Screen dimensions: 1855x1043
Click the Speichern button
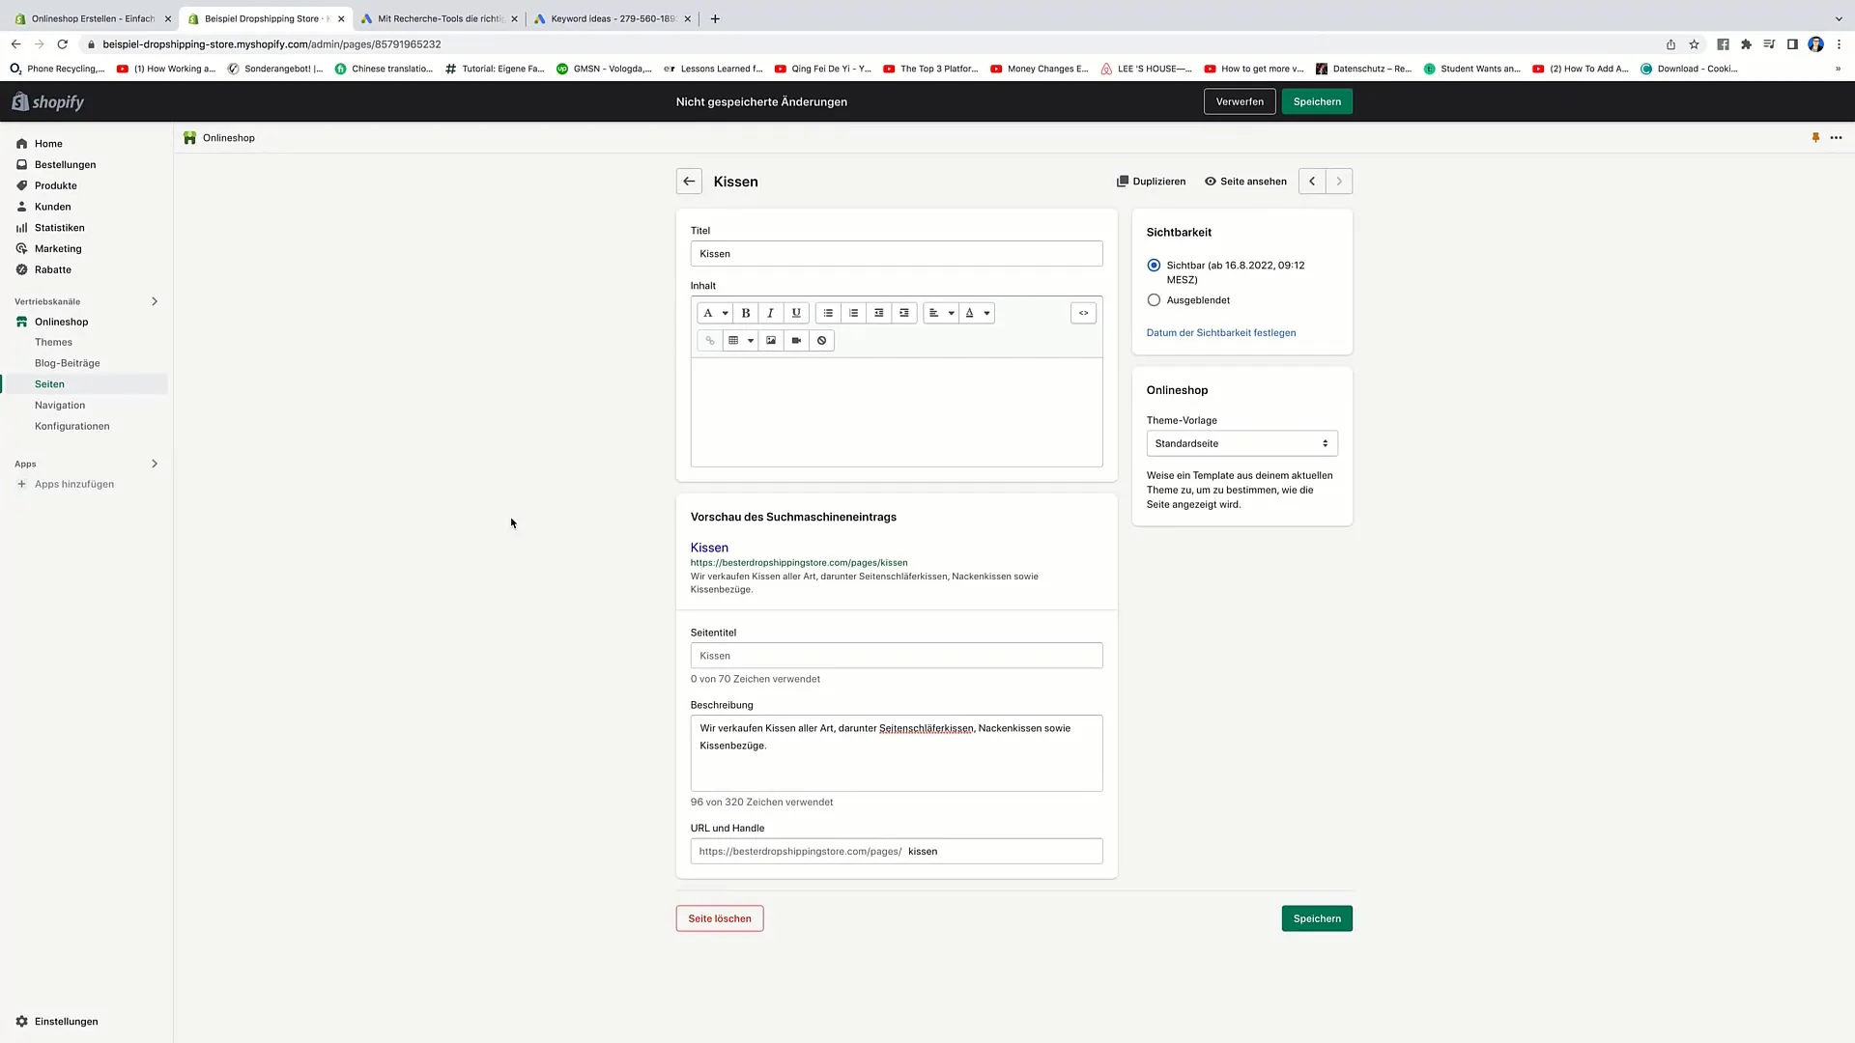1318,101
